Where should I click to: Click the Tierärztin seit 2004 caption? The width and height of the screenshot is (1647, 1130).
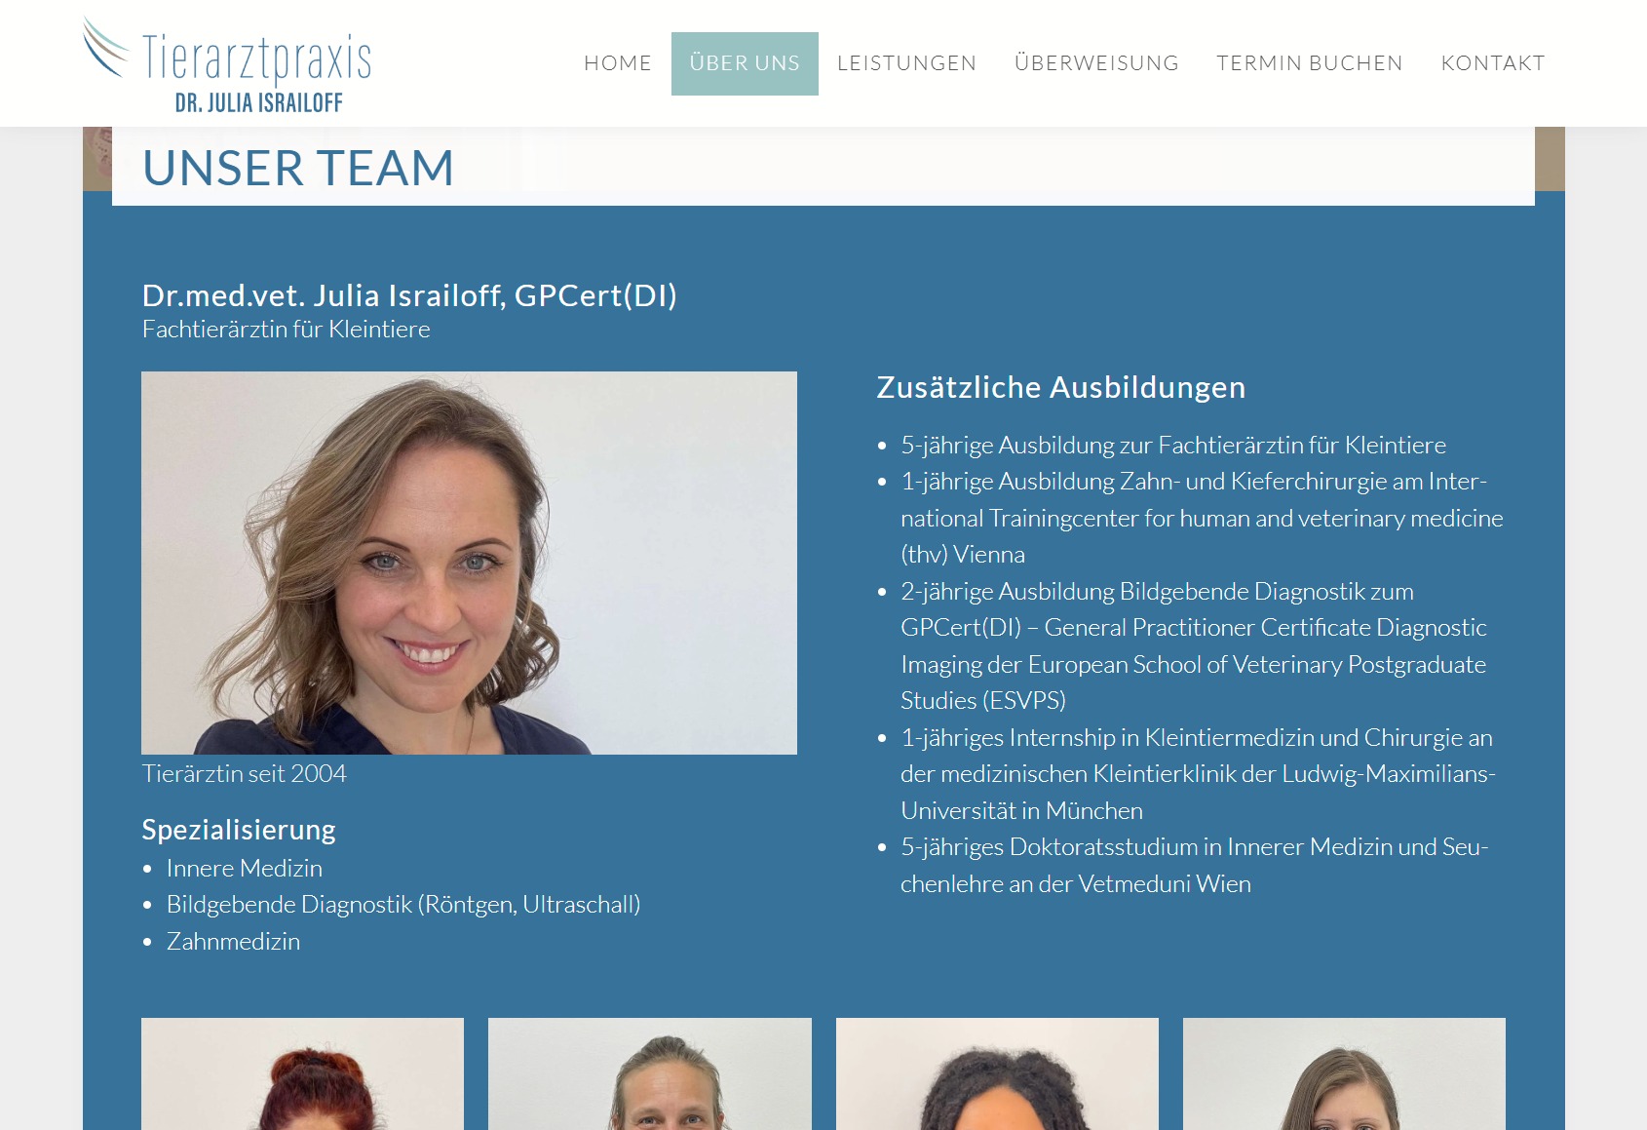244,773
